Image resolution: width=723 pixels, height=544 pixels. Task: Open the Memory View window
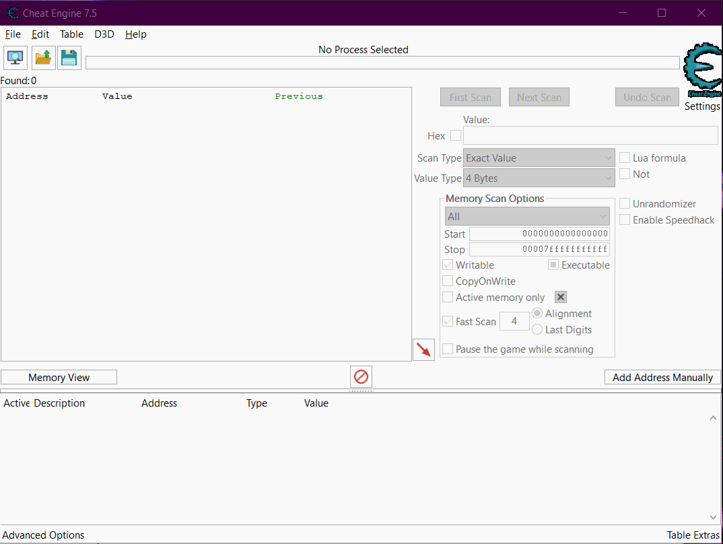pos(59,377)
